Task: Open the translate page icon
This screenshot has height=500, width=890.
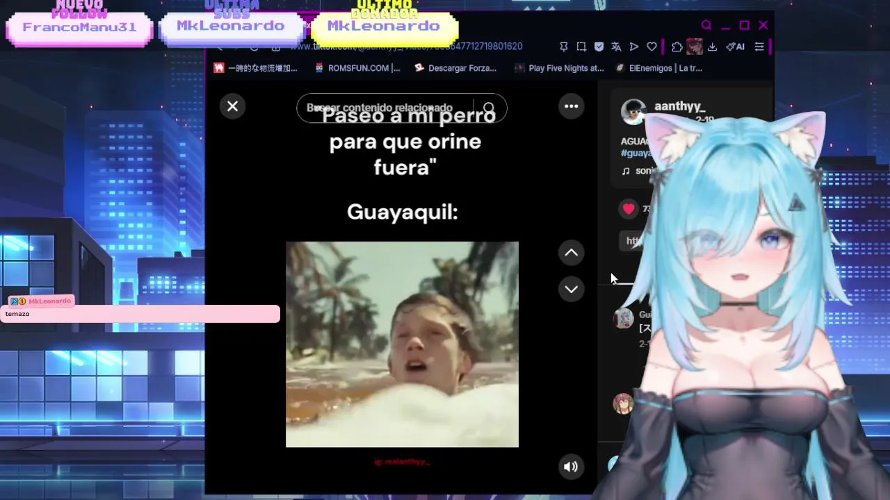Action: click(x=616, y=47)
